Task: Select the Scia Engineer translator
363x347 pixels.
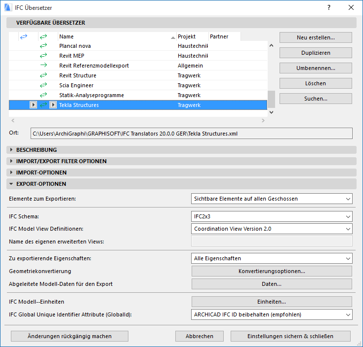Action: 138,85
